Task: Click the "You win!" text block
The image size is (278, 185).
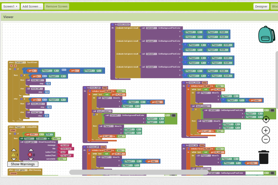Action: (x=65, y=145)
